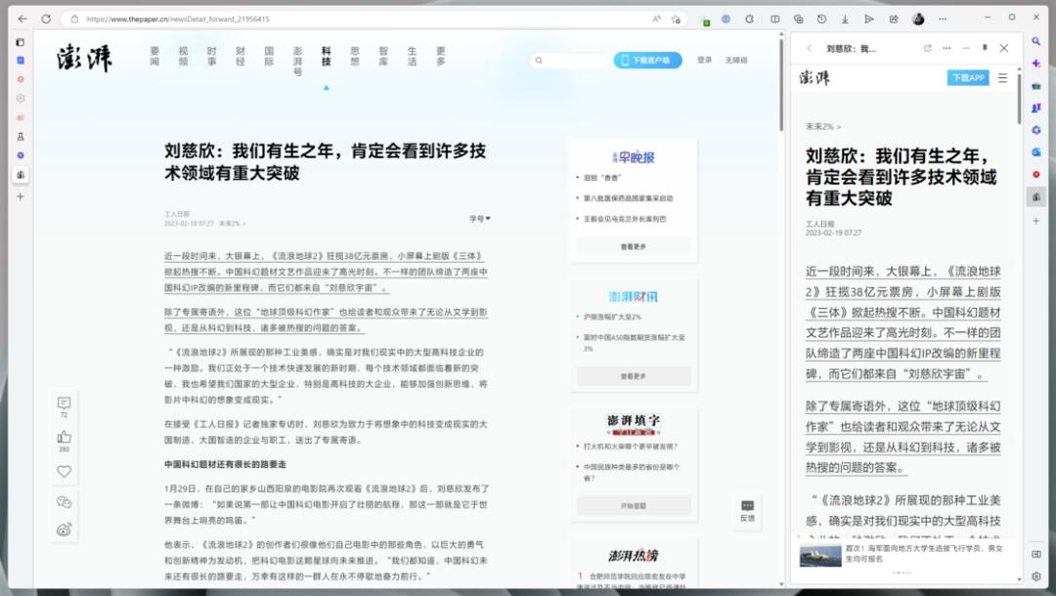
Task: Toggle the browser split screen view
Action: point(774,19)
